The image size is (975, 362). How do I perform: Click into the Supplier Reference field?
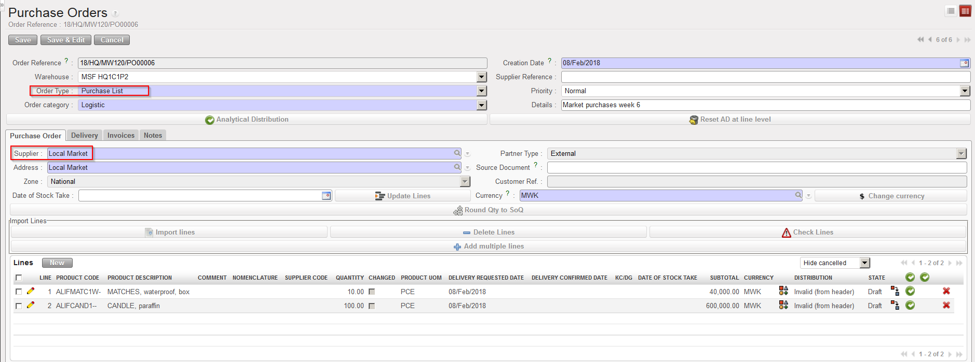[x=765, y=77]
